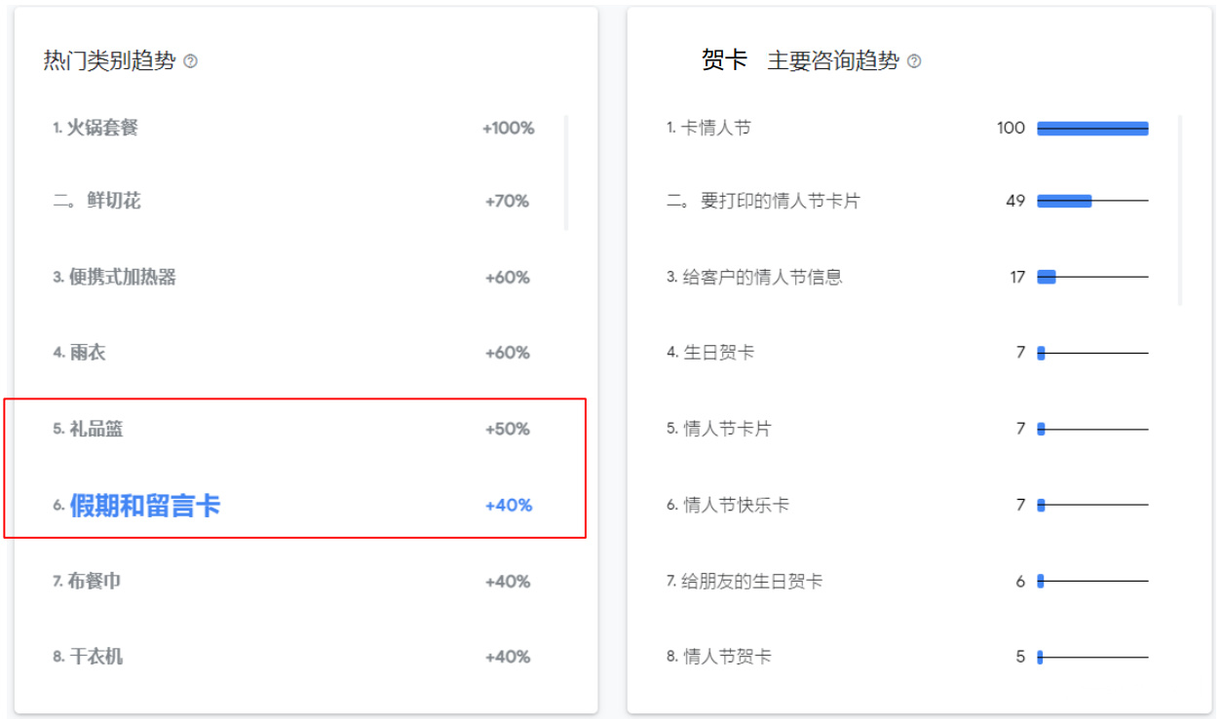The height and width of the screenshot is (719, 1222).
Task: Click help icon beside 热门类别趋势 title
Action: pos(191,61)
